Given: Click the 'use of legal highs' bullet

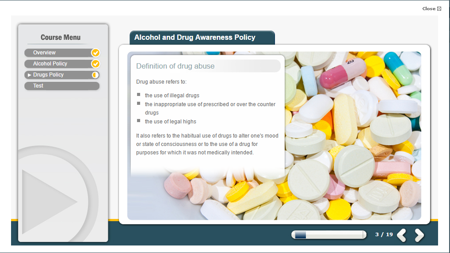Looking at the screenshot, I should coord(171,122).
